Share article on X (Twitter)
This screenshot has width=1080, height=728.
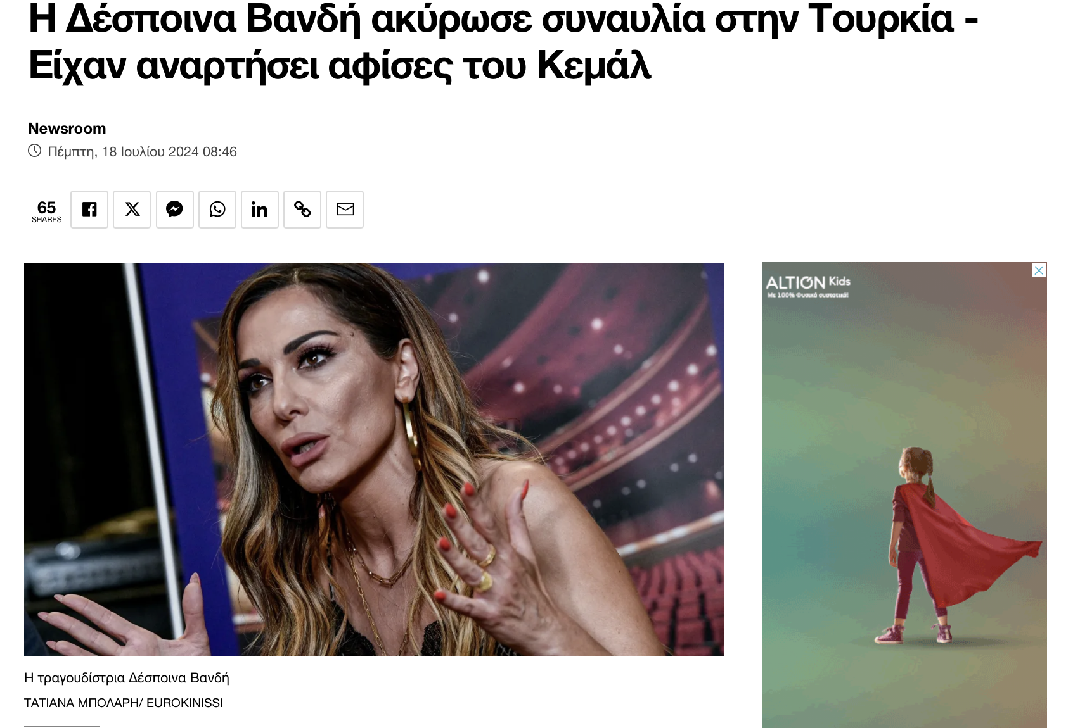coord(132,210)
